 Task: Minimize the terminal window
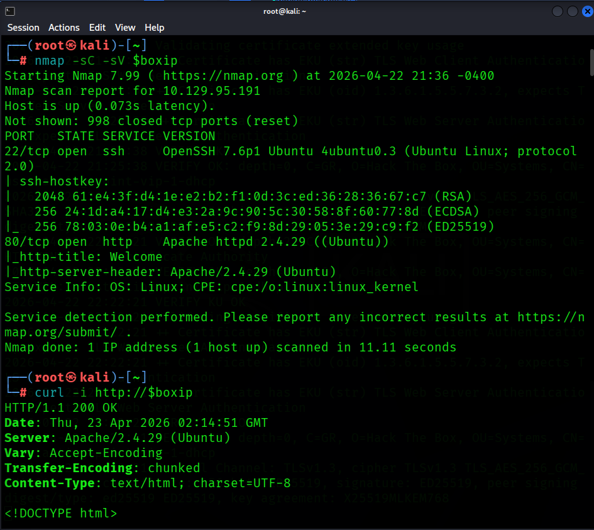[x=558, y=12]
